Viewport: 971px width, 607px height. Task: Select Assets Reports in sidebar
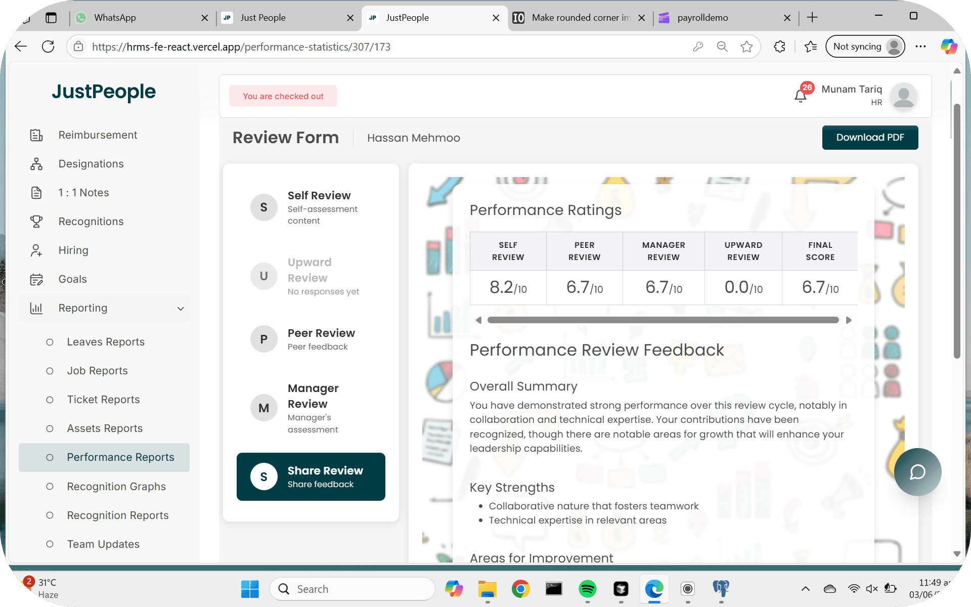point(104,428)
